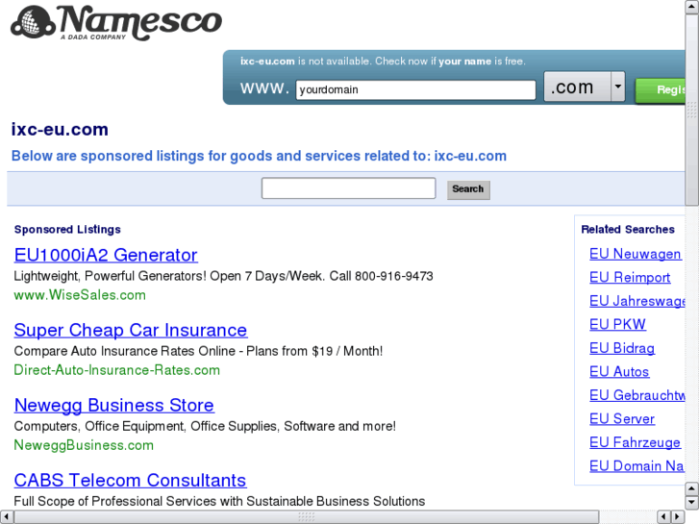Open the .com domain extension dropdown
This screenshot has width=699, height=524.
(585, 87)
